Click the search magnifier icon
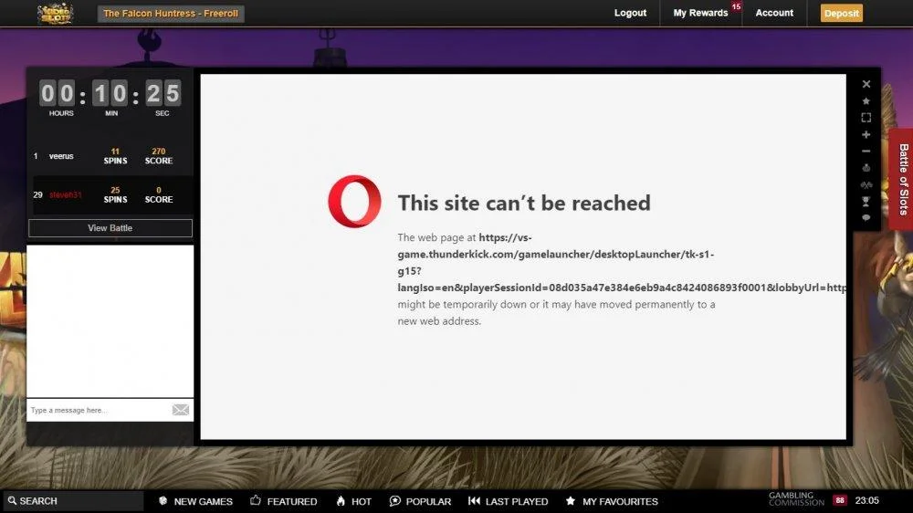The image size is (913, 513). (12, 501)
